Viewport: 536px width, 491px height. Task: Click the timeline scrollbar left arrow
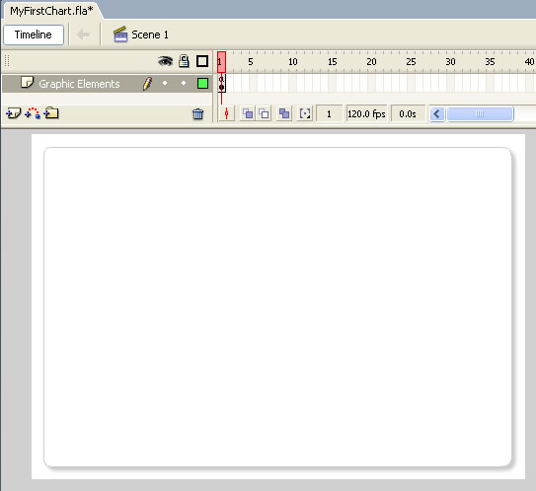pos(437,113)
